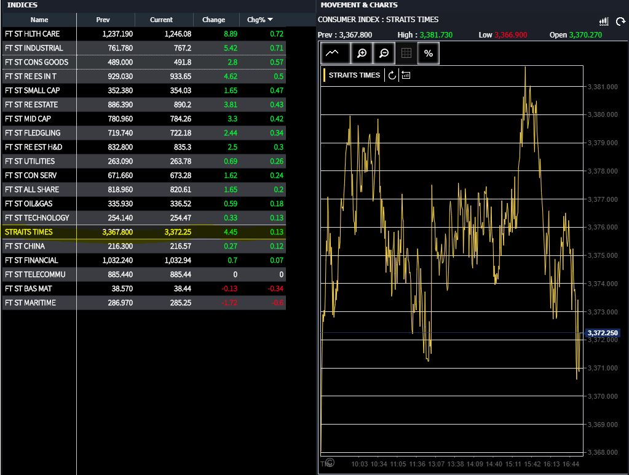Screen dimensions: 629x475
Task: Select the highlighted STRAITS TIMES row
Action: click(x=144, y=232)
